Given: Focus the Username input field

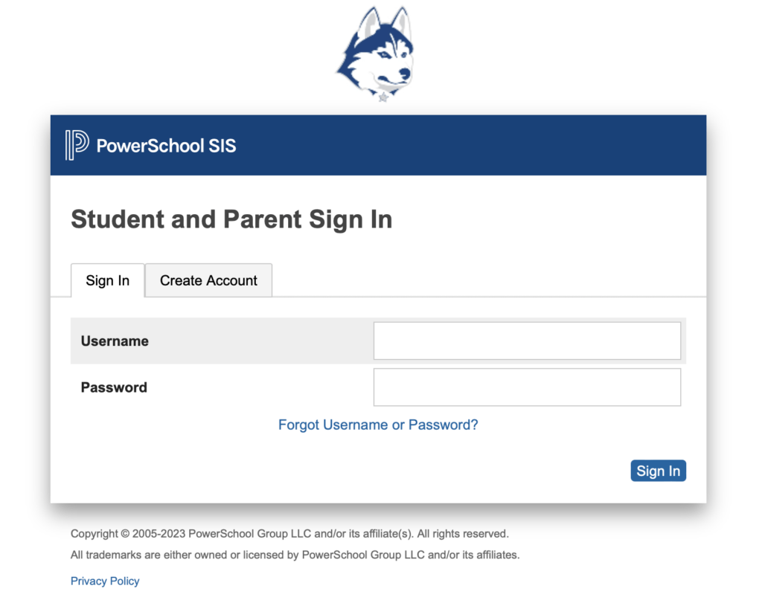Looking at the screenshot, I should tap(527, 341).
